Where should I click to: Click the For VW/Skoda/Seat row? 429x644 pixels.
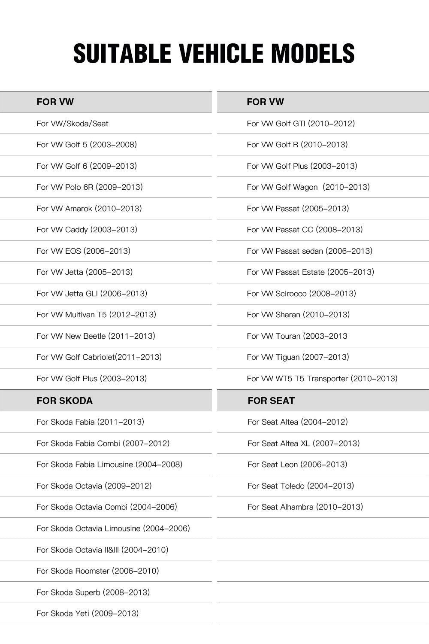click(x=73, y=124)
